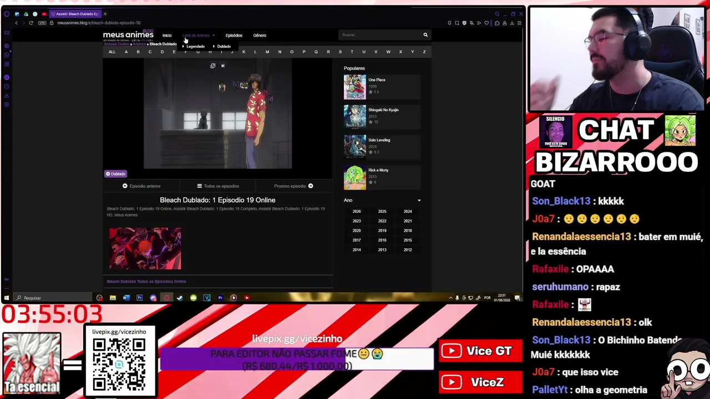The image size is (710, 399).
Task: Toggle the VPN badge in the address bar
Action: [x=42, y=23]
